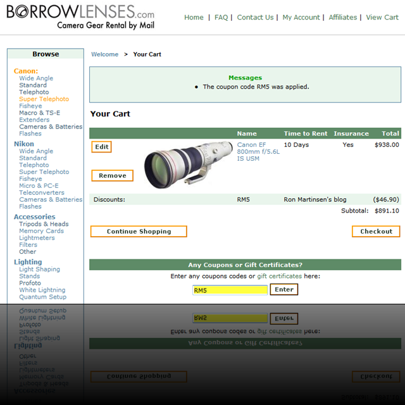The width and height of the screenshot is (405, 405).
Task: Browse Nikon Cameras & Batteries
Action: tap(51, 199)
